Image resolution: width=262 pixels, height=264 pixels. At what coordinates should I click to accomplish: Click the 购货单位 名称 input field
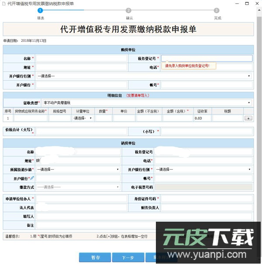click(82, 58)
